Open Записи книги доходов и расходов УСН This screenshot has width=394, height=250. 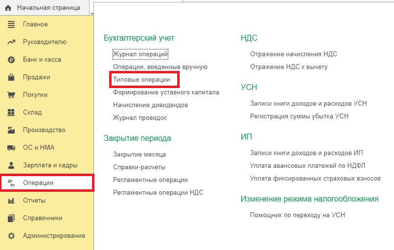tap(308, 104)
